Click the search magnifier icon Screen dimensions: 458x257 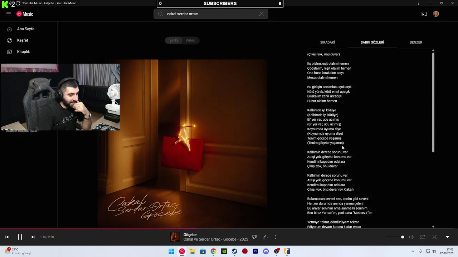(160, 14)
